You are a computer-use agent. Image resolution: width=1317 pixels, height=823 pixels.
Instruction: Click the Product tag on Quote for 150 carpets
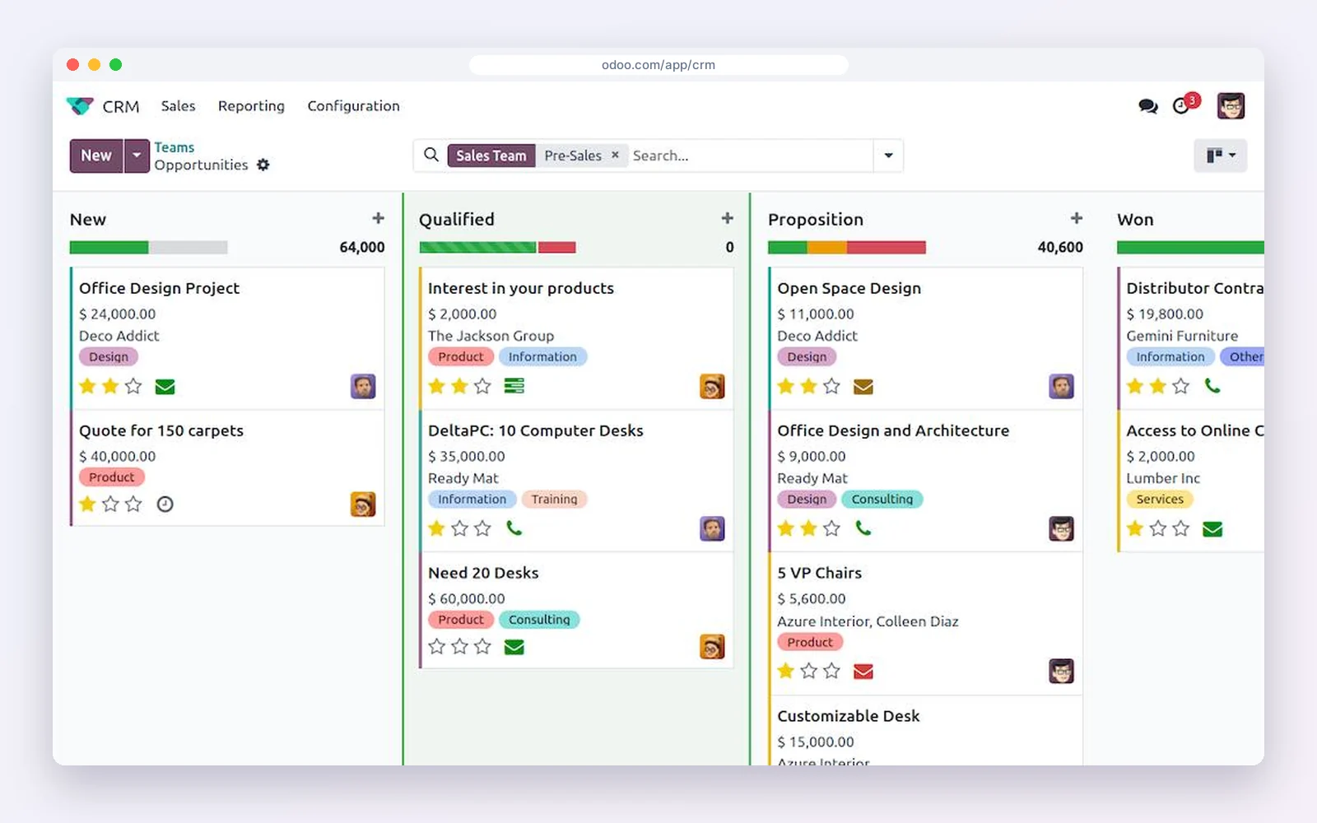[112, 477]
